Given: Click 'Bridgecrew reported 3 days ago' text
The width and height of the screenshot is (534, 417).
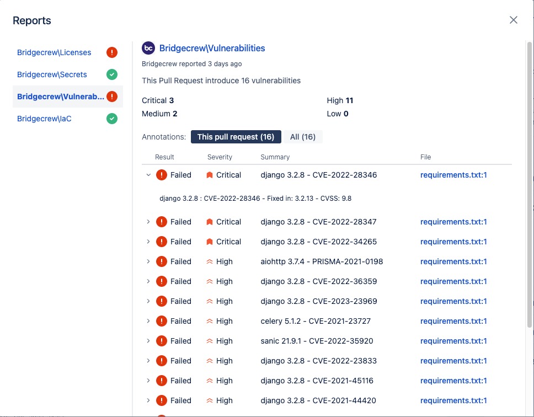Looking at the screenshot, I should click(192, 63).
